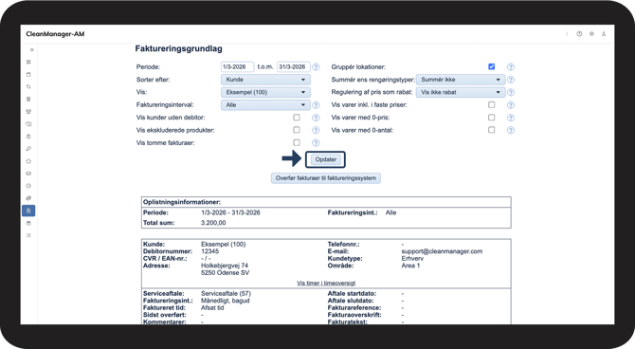Show help for the Periode field
This screenshot has height=349, width=635.
click(x=316, y=67)
